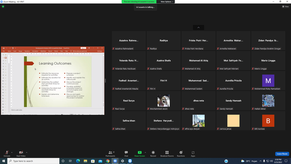291x164 pixels.
Task: Click the shared PowerPoint Learning Outcomes slide
Action: coord(58,82)
